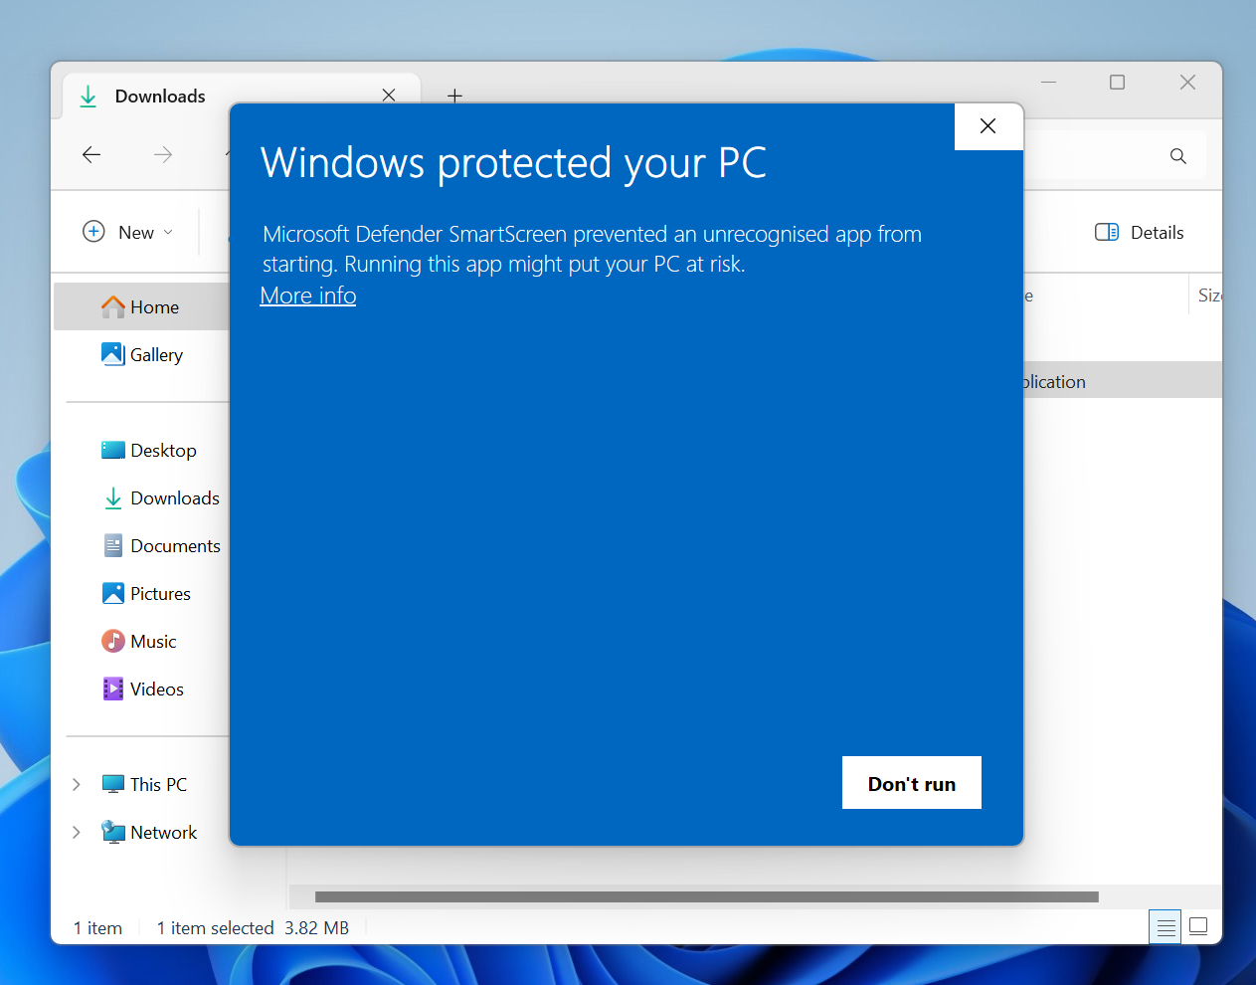Close the File Explorer window
This screenshot has height=985, width=1256.
point(1187,83)
